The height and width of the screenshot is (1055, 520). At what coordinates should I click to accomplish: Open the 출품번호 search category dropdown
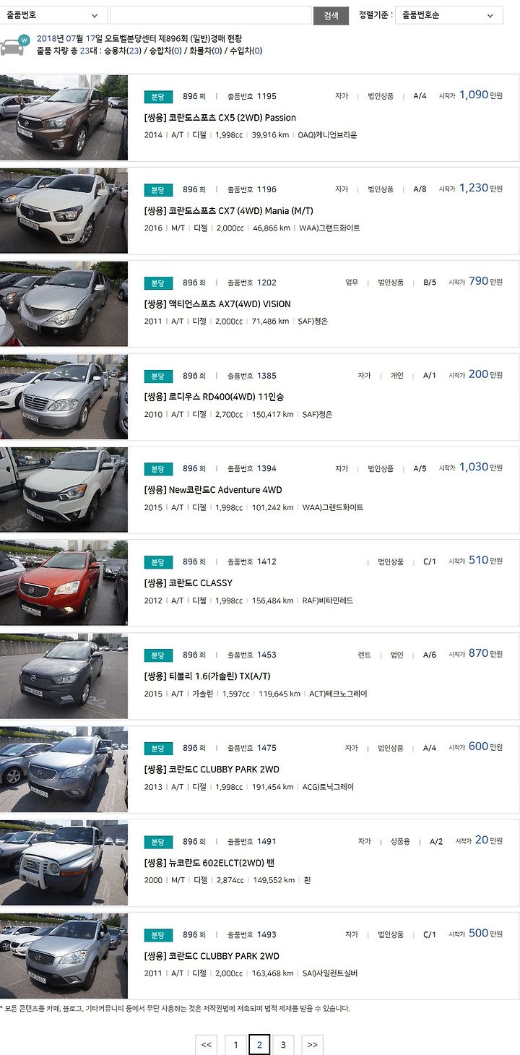pyautogui.click(x=53, y=15)
